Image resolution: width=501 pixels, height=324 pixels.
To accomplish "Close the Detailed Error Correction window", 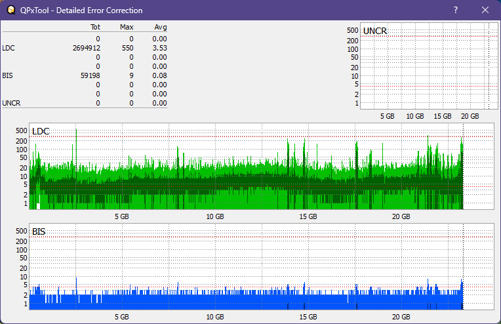I will [x=485, y=10].
